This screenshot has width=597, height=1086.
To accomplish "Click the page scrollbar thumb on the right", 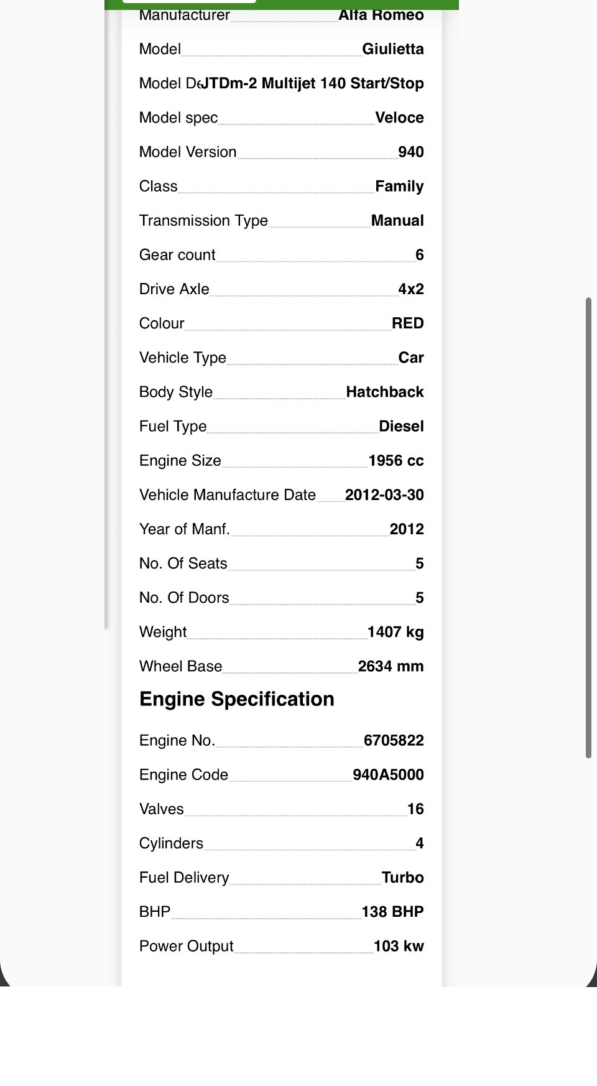I will point(588,528).
